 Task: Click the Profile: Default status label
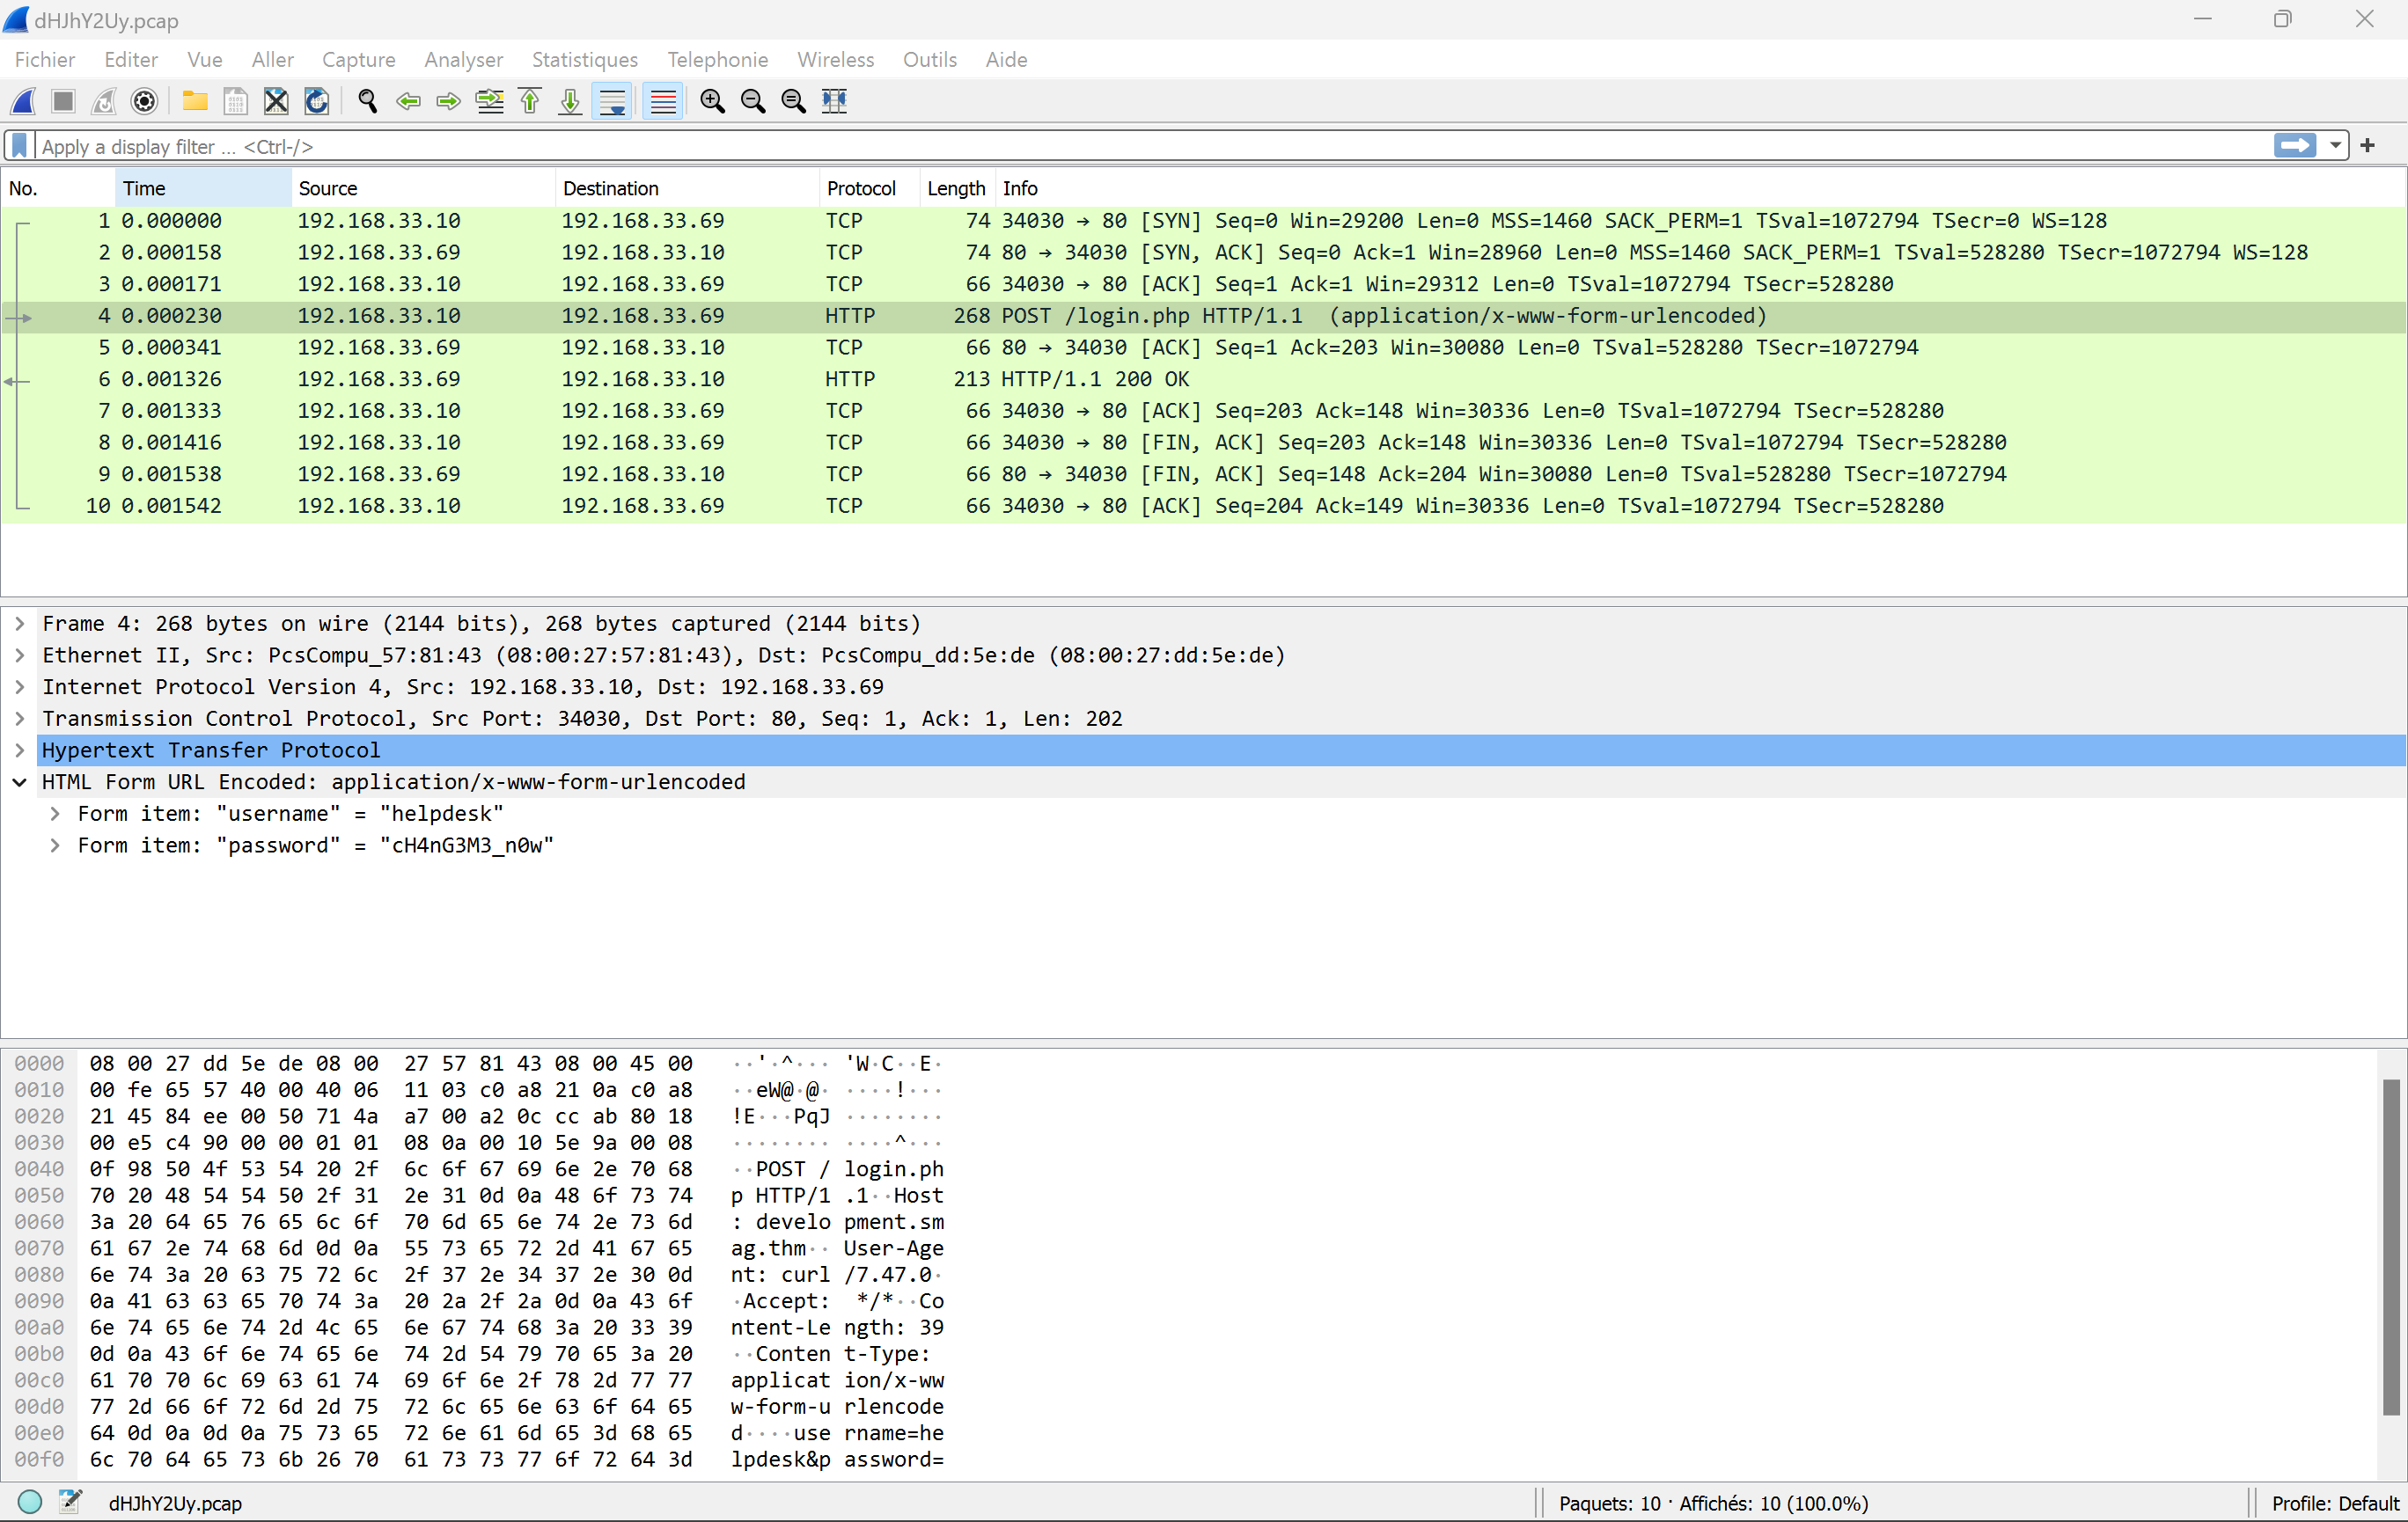[x=2334, y=1503]
